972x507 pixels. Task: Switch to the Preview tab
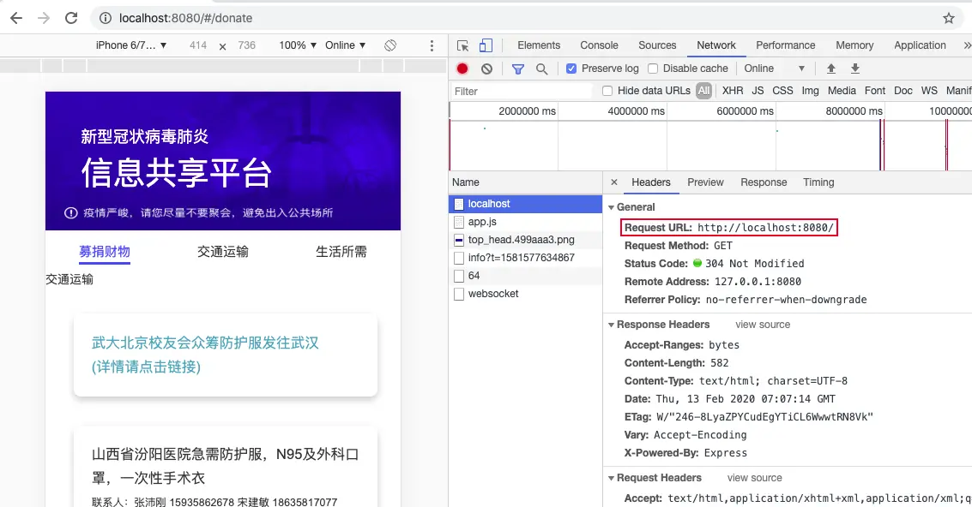point(705,182)
